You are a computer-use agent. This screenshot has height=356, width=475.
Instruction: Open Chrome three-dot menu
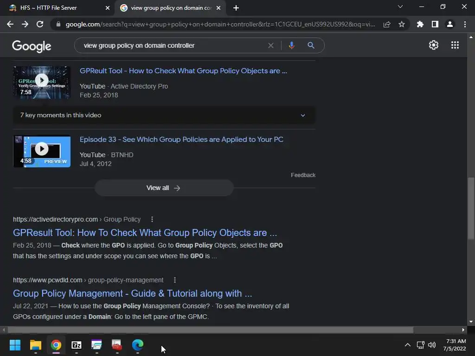[465, 24]
